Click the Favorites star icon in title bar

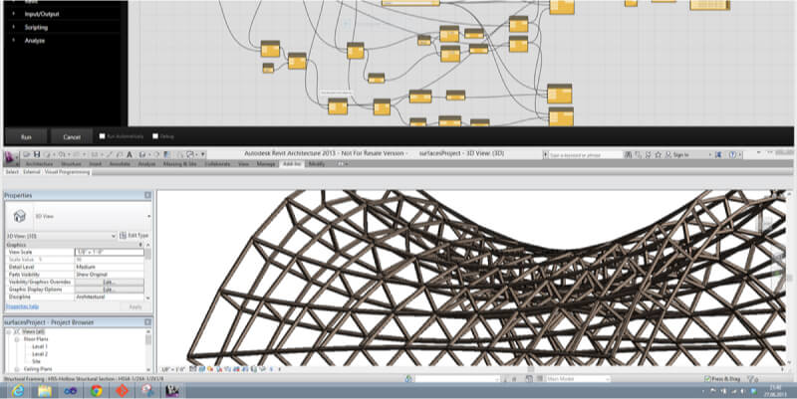(x=659, y=154)
